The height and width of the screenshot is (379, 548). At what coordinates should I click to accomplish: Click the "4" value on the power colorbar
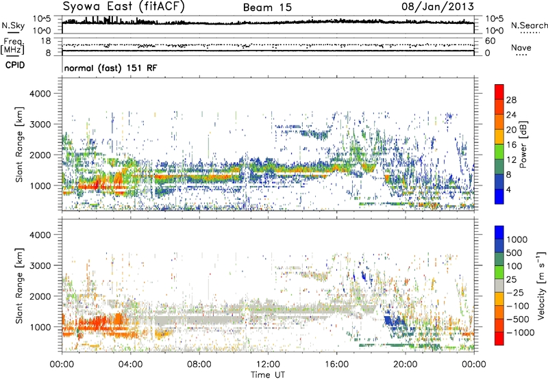pos(509,189)
